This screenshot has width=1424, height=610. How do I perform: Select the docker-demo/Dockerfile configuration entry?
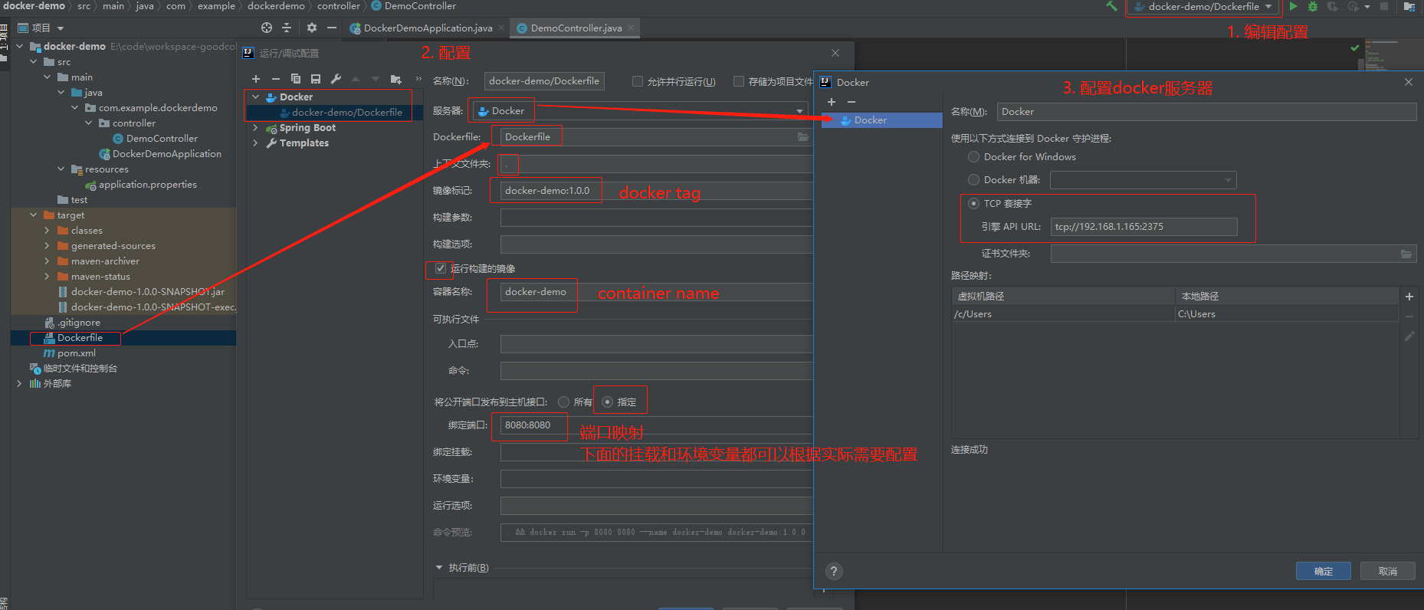[x=346, y=113]
